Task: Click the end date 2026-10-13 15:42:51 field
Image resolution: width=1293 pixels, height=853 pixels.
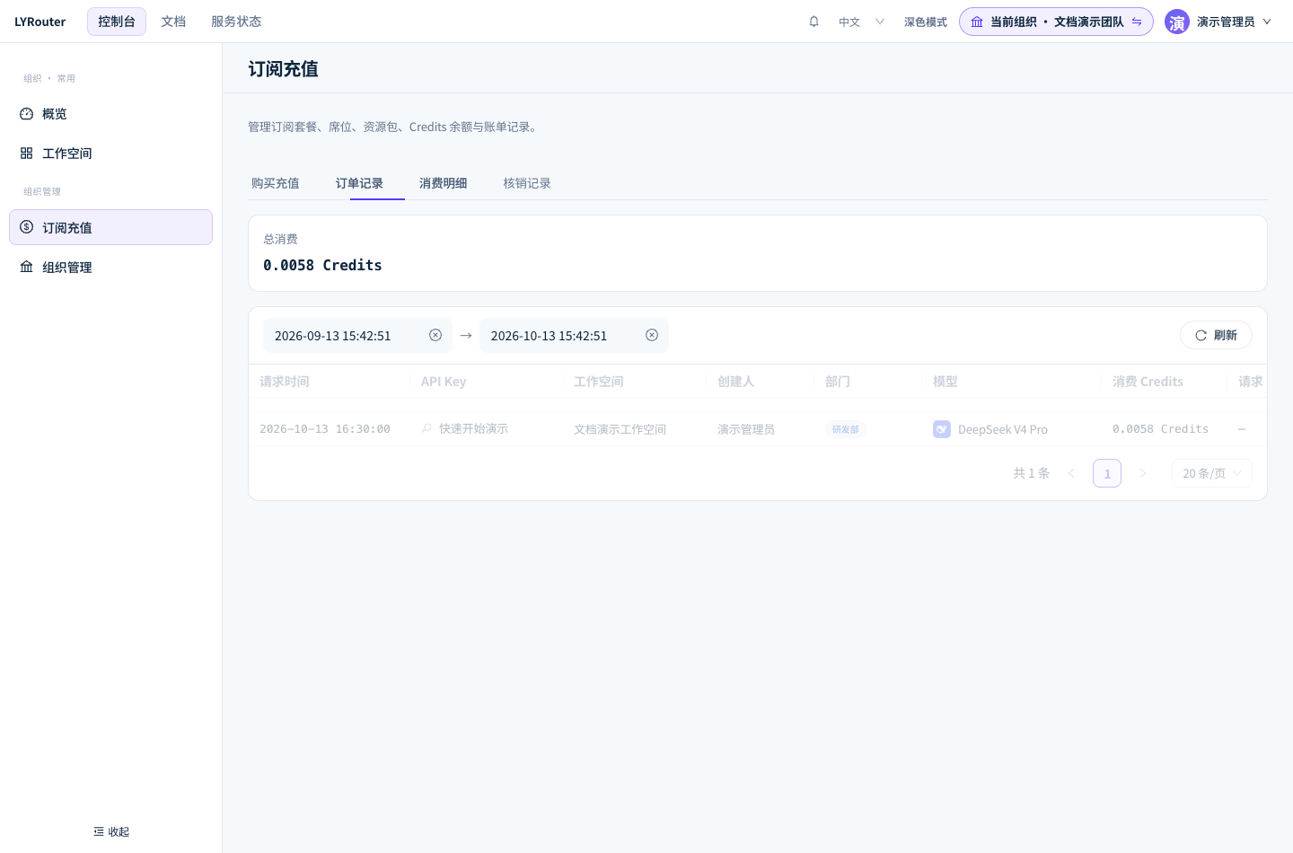Action: coord(574,335)
